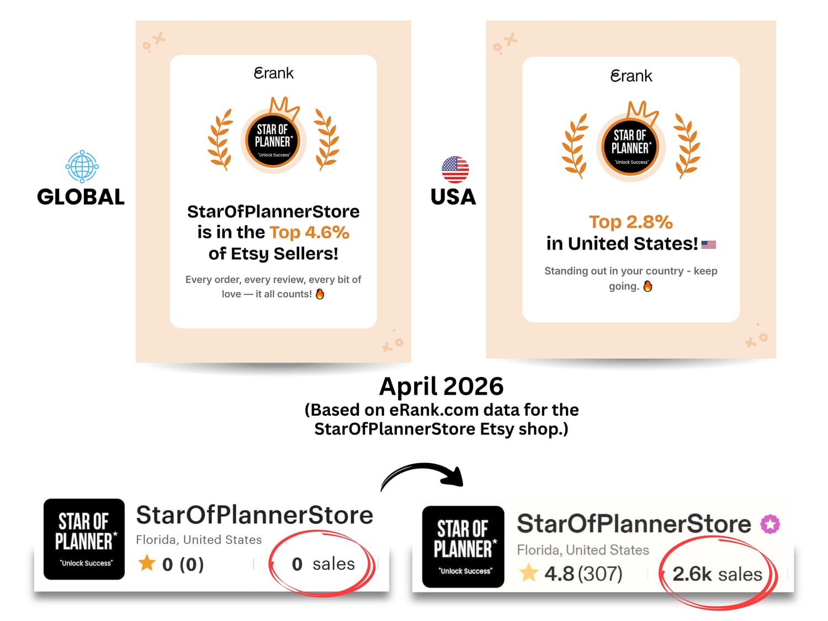
Task: Click the gold star beside the 4.8 rating
Action: pos(528,573)
